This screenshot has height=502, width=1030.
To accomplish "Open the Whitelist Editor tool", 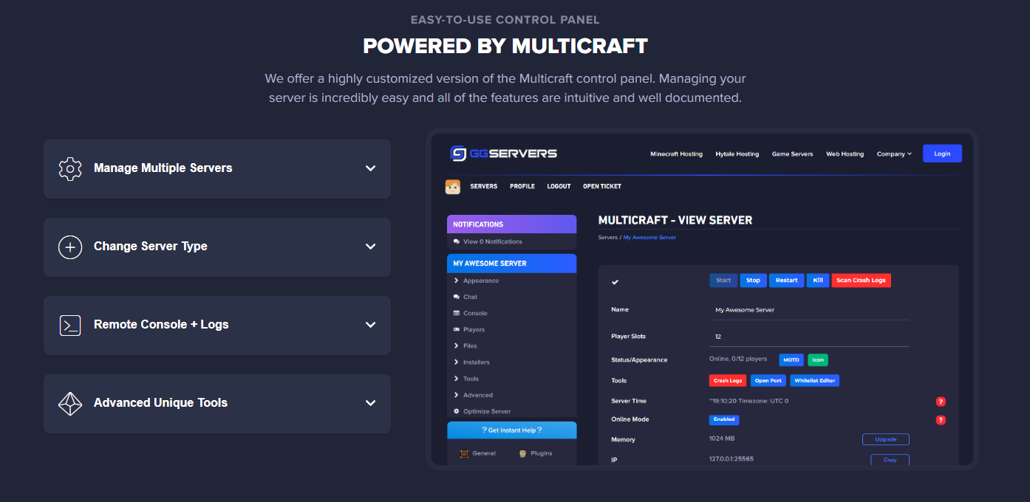I will coord(814,379).
